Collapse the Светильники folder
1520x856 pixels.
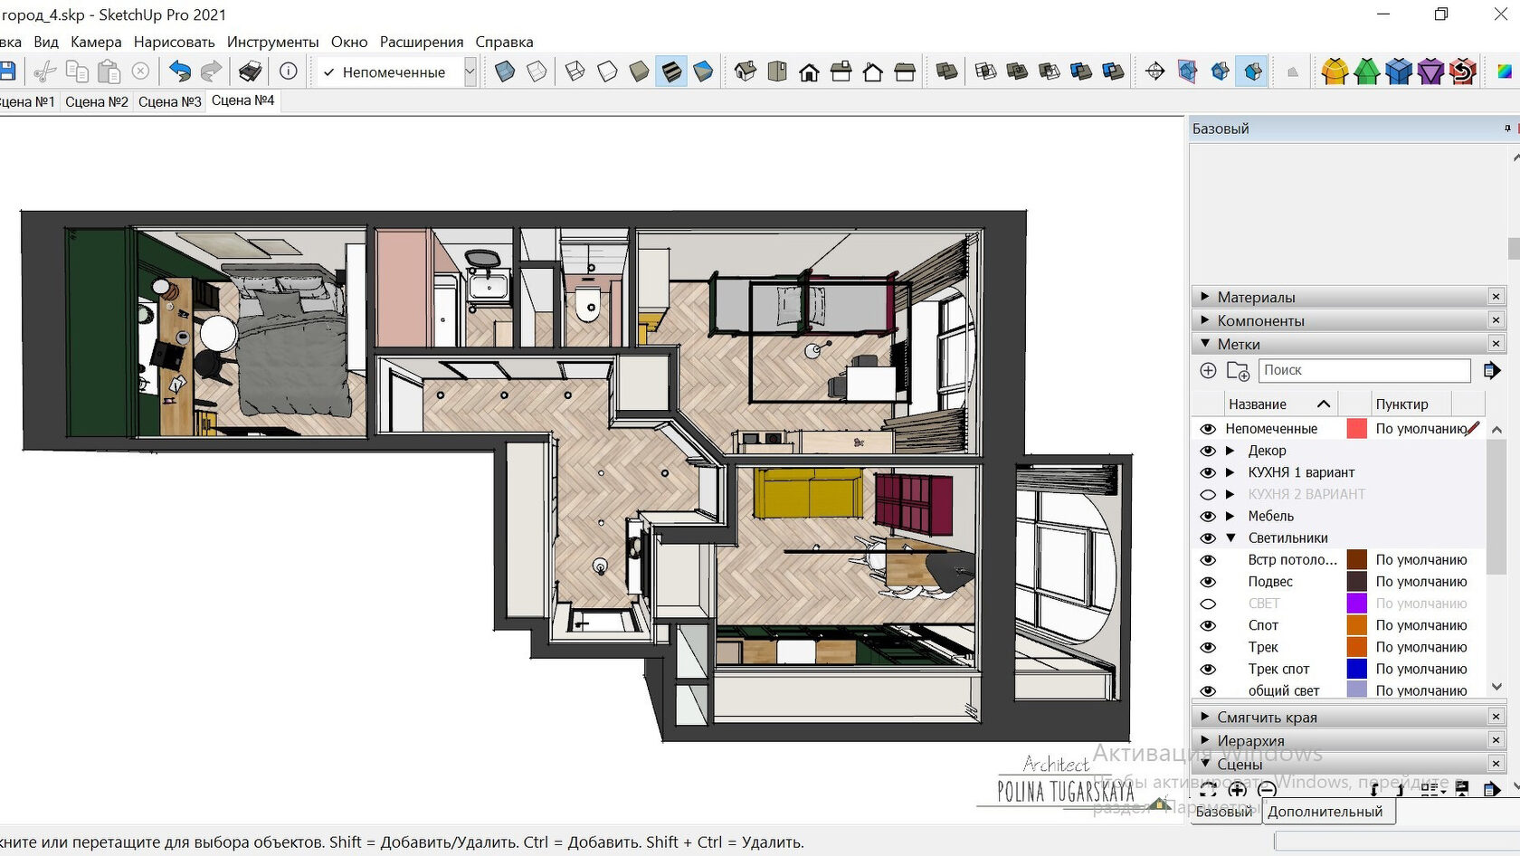coord(1230,537)
